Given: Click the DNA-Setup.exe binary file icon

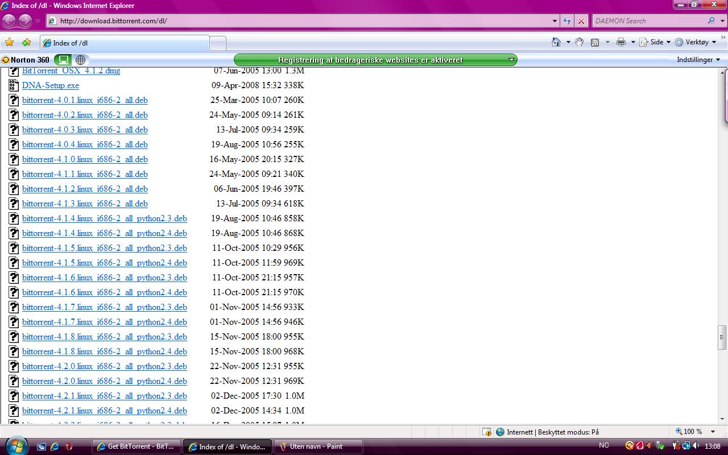Looking at the screenshot, I should coord(14,85).
